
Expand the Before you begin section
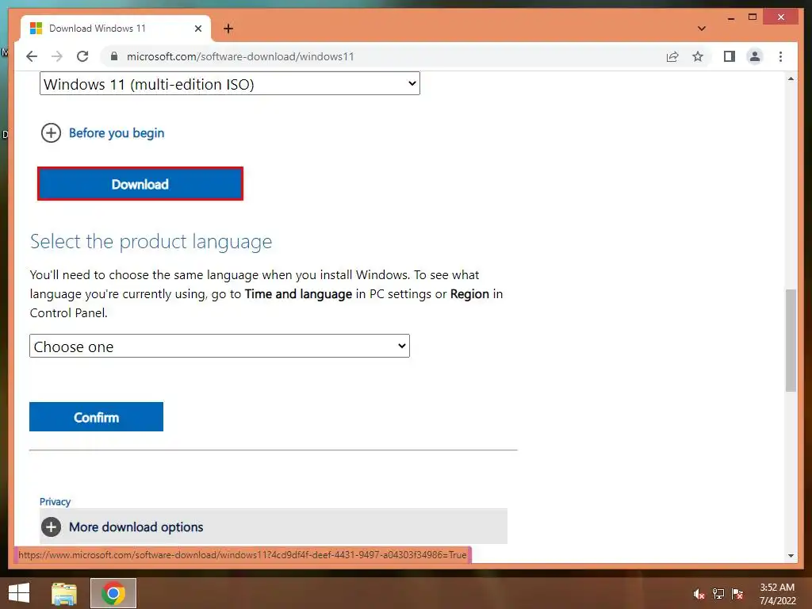pos(51,133)
